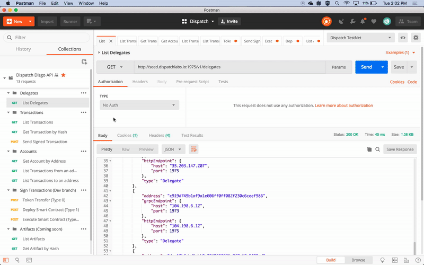This screenshot has width=424, height=265.
Task: Open the response Cookies (1) tab
Action: point(127,135)
